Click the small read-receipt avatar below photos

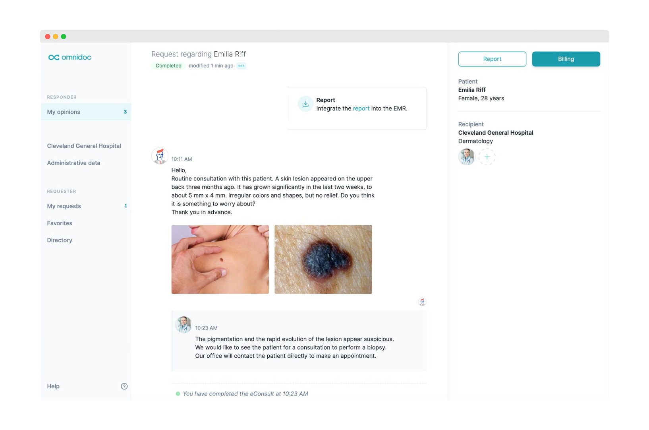422,302
